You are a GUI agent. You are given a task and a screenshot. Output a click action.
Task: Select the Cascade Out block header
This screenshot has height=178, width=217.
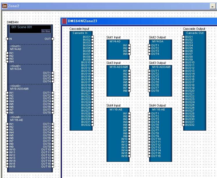click(195, 33)
